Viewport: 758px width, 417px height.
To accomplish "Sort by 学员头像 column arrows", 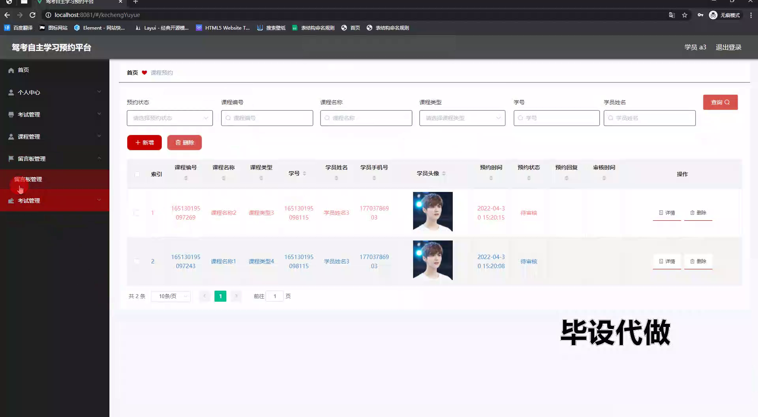I will pos(444,173).
